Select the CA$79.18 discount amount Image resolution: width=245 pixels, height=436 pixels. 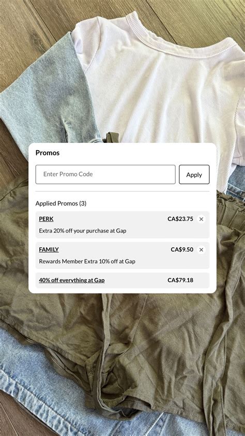(180, 280)
